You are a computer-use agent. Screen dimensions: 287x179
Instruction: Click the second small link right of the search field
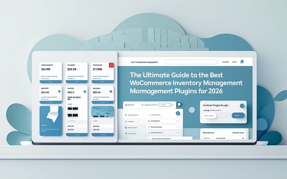(x=234, y=62)
